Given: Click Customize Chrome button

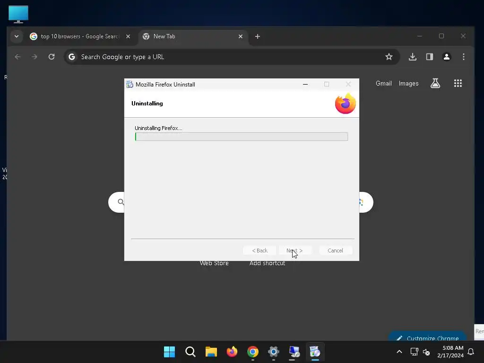Looking at the screenshot, I should [428, 337].
